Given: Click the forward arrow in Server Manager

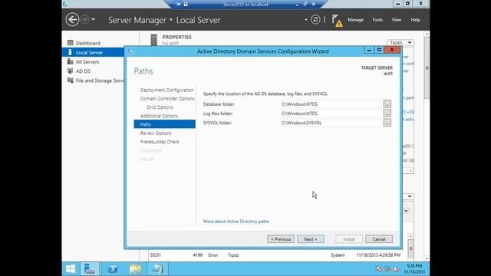Looking at the screenshot, I should point(84,20).
